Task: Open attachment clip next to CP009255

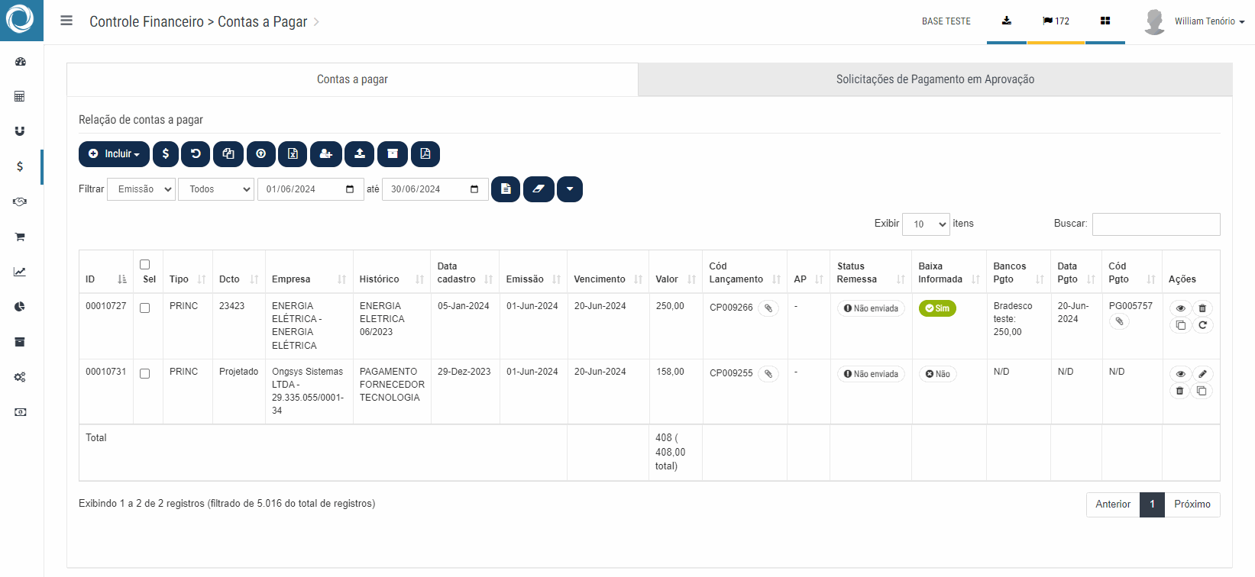Action: [x=768, y=374]
